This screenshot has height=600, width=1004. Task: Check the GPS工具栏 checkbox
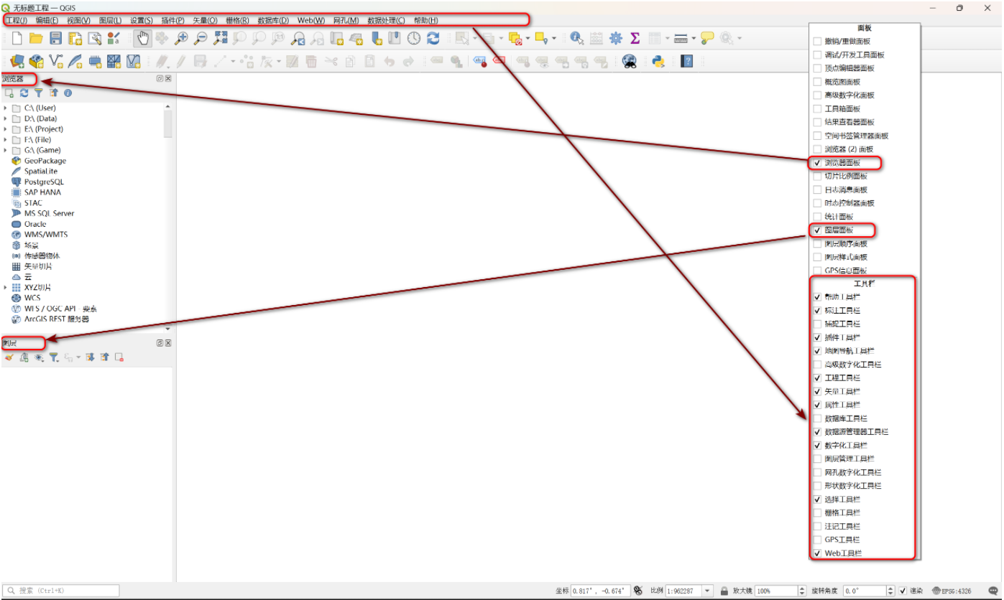pos(817,540)
